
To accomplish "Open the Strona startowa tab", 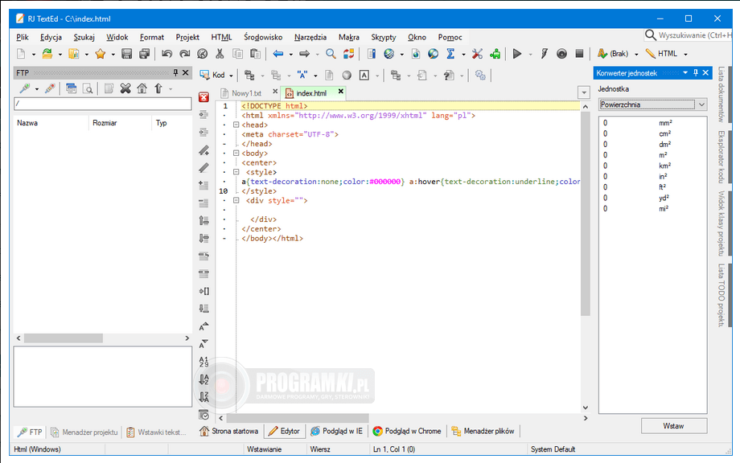I will coord(229,431).
